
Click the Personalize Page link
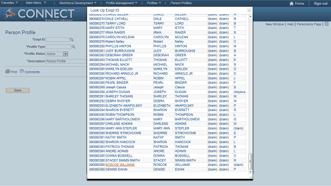pyautogui.click(x=309, y=24)
